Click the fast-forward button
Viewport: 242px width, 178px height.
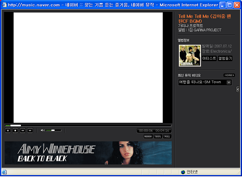tap(30, 130)
